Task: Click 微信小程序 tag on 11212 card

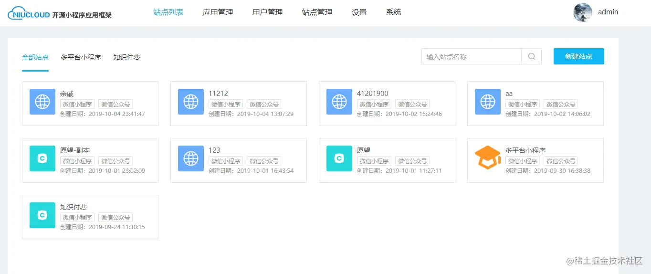Action: coord(226,104)
